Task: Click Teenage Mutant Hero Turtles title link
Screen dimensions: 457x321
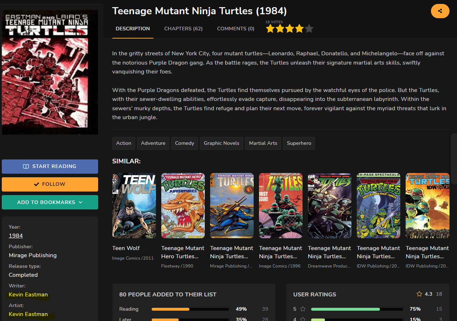Action: coord(183,252)
